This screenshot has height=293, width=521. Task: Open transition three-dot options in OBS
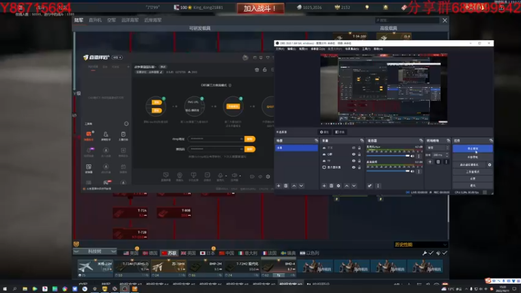pyautogui.click(x=446, y=161)
